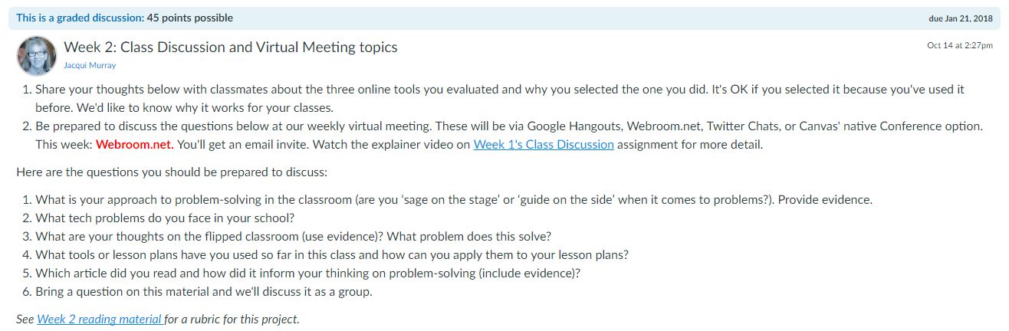Click the 'Be prepared to discuss' instruction
The height and width of the screenshot is (331, 1009).
[x=509, y=135]
